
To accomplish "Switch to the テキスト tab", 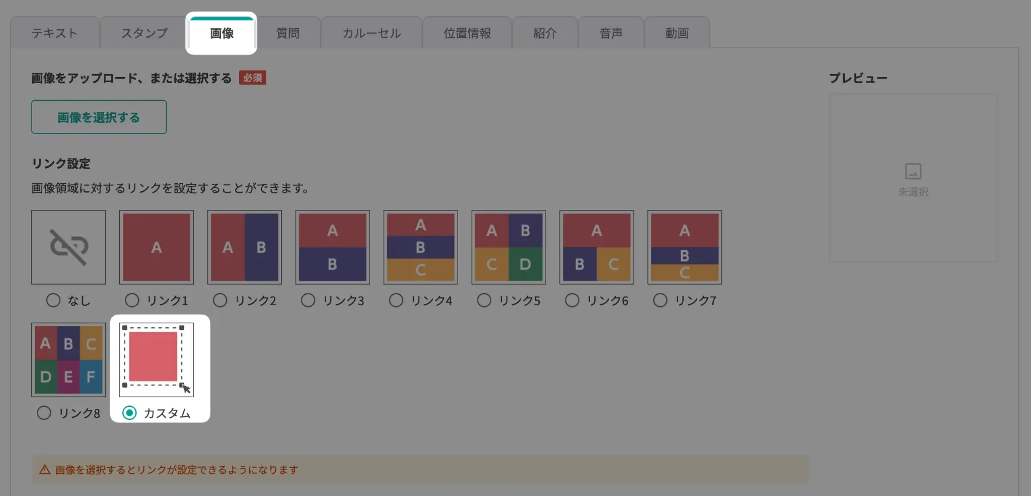I will (55, 33).
